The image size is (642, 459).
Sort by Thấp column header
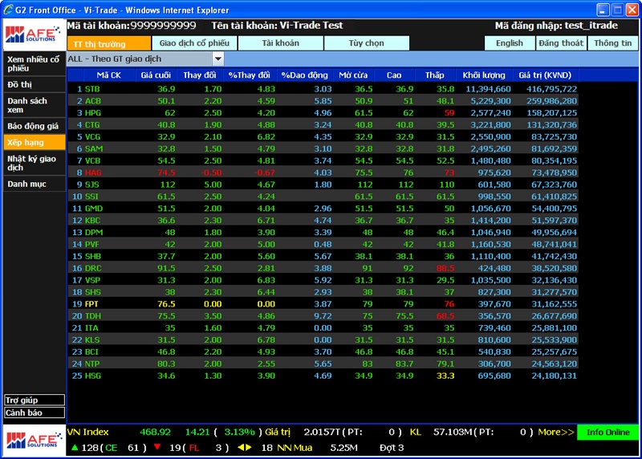(x=434, y=75)
